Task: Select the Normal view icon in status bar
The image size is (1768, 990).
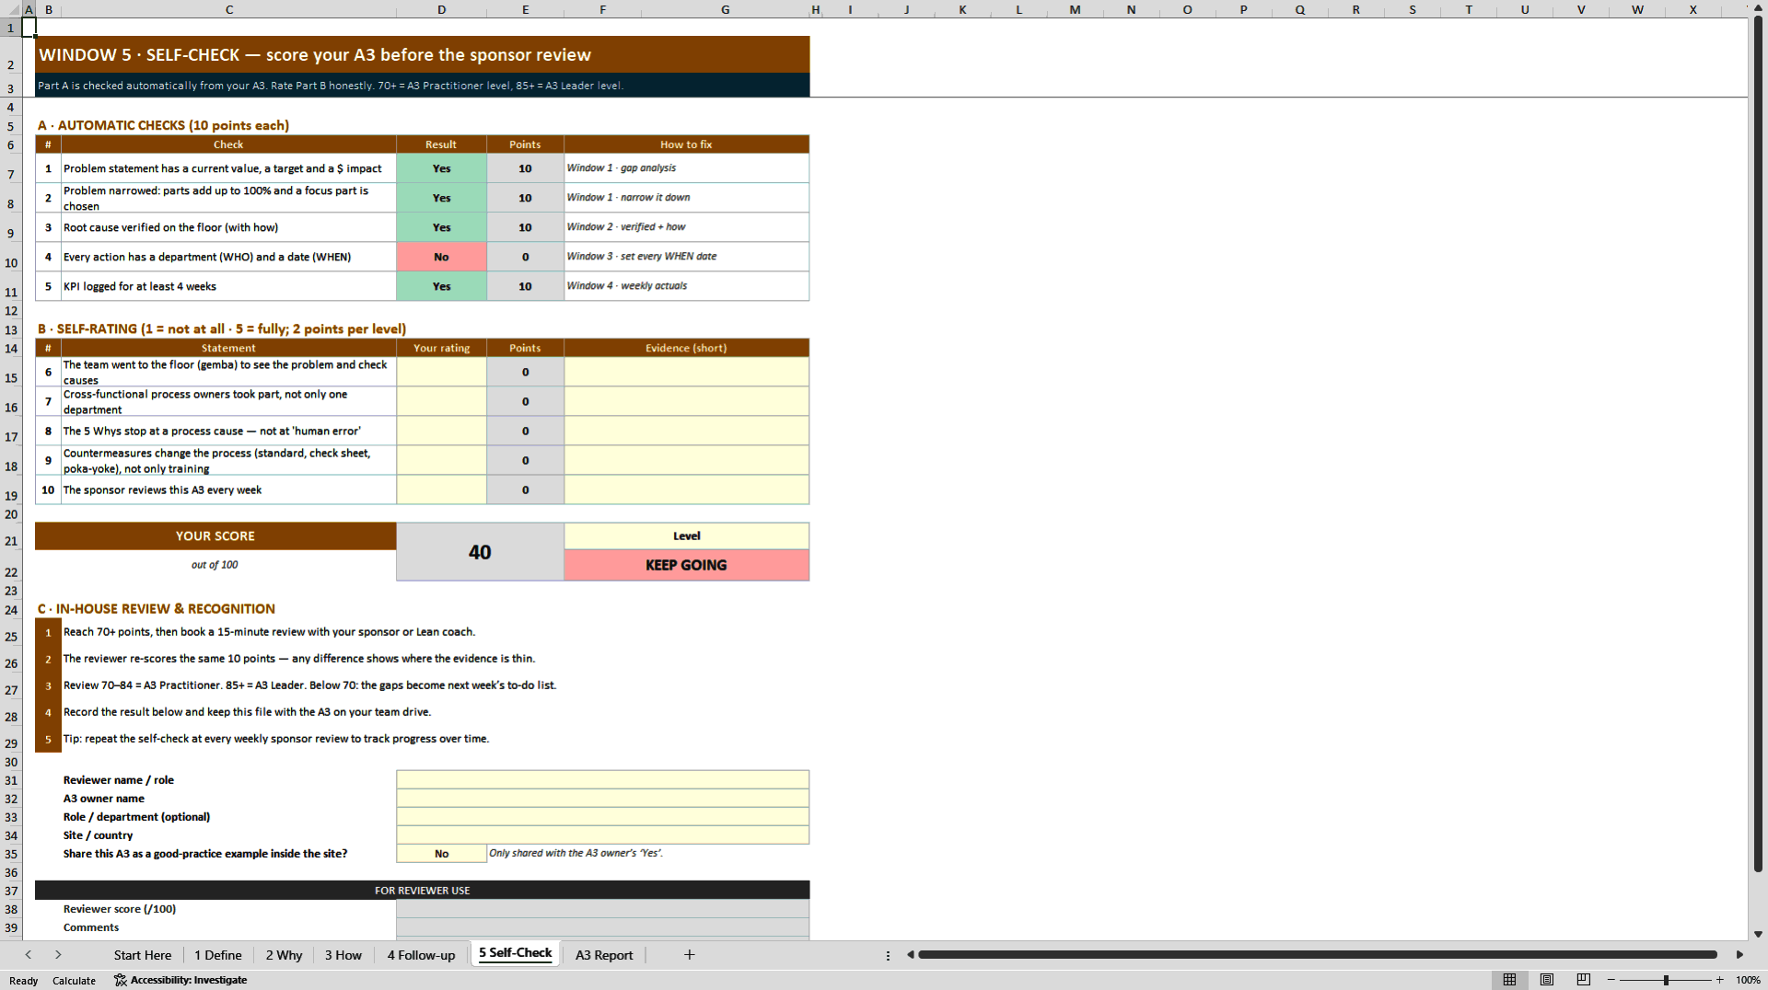Action: (1509, 980)
